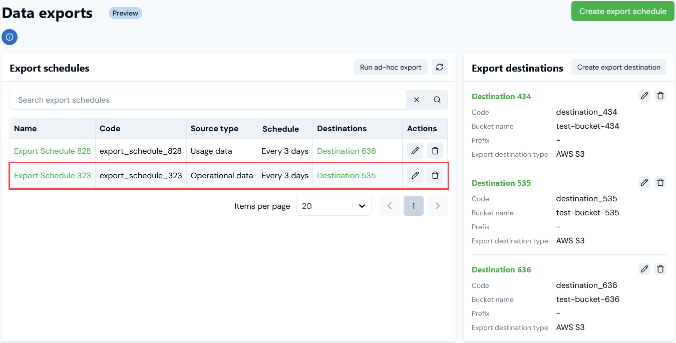Screen dimensions: 676x343
Task: Delete Export Schedule 323
Action: click(435, 175)
